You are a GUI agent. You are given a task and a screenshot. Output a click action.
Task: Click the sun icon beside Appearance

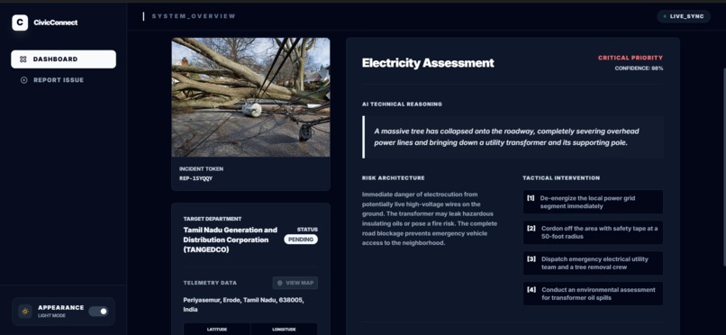coord(25,312)
